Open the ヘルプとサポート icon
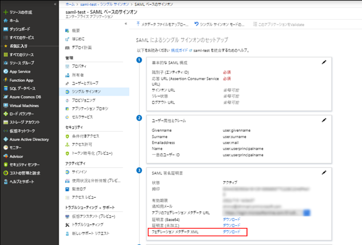 (5, 182)
